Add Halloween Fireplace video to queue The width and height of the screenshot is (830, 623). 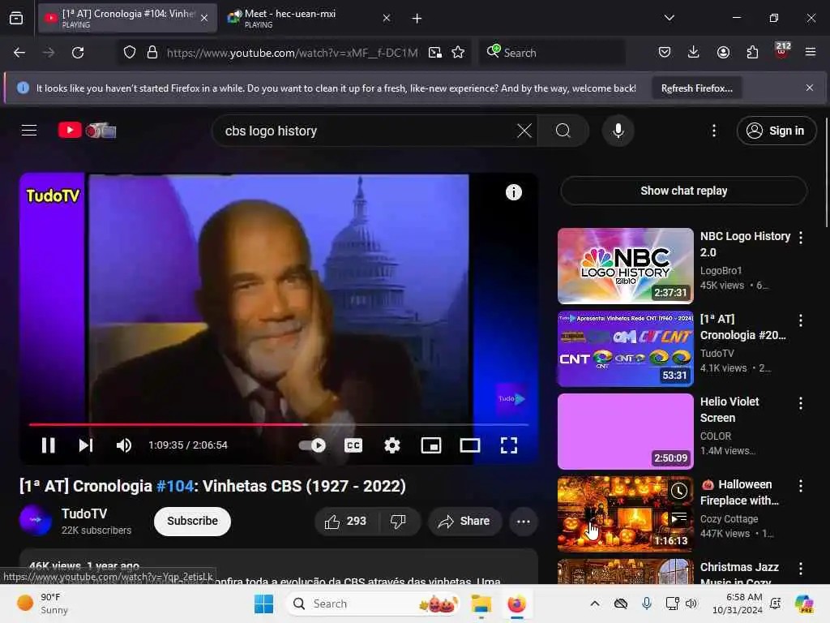pos(678,518)
